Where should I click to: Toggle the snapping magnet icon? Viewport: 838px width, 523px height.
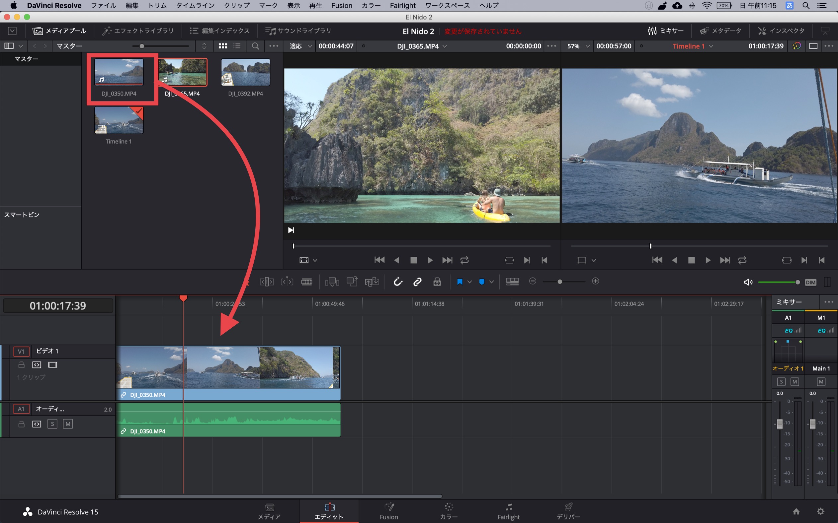point(398,282)
